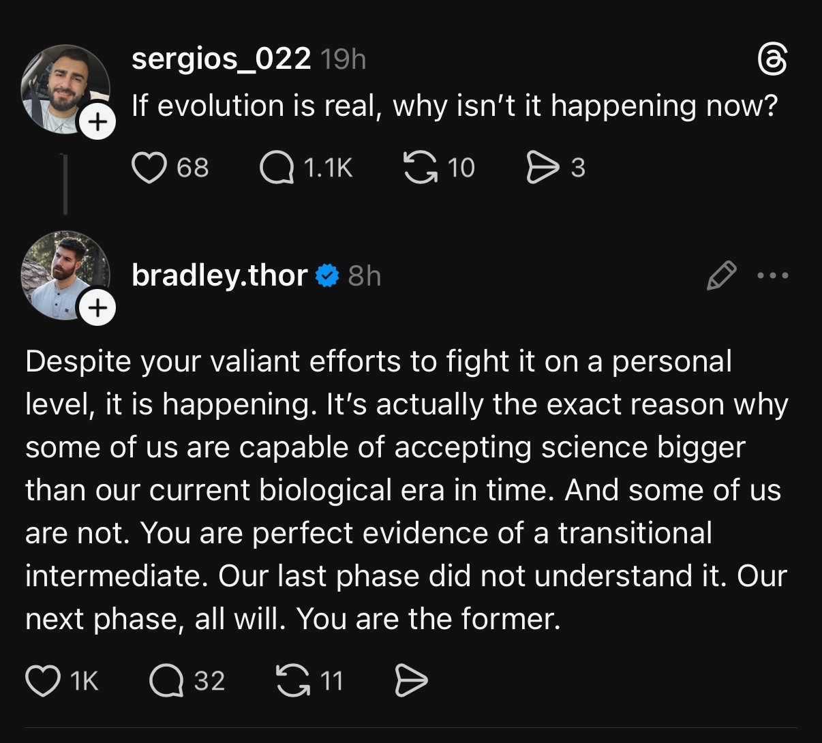The image size is (822, 743).
Task: Tap bradley.thor's blue verified badge
Action: coord(328,275)
